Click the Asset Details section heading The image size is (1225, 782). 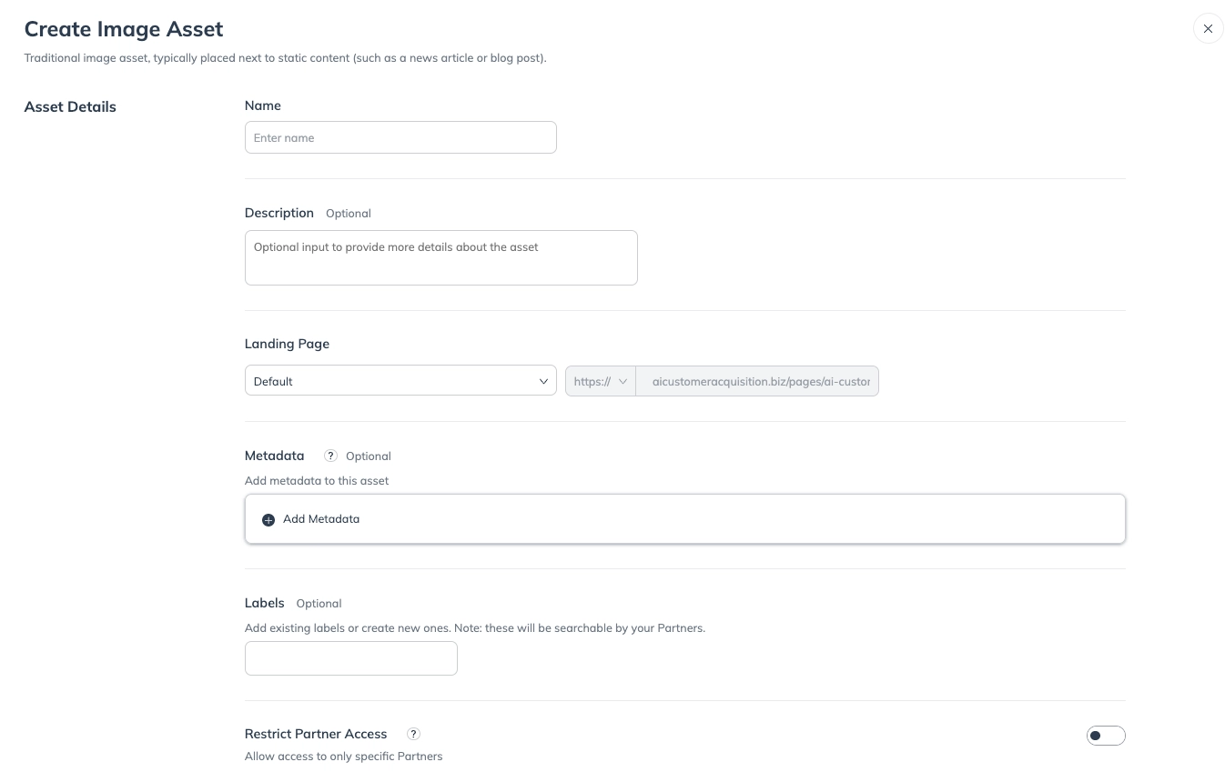pyautogui.click(x=70, y=106)
